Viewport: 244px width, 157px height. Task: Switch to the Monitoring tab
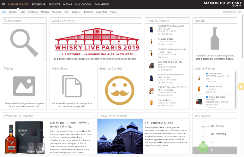(33, 12)
